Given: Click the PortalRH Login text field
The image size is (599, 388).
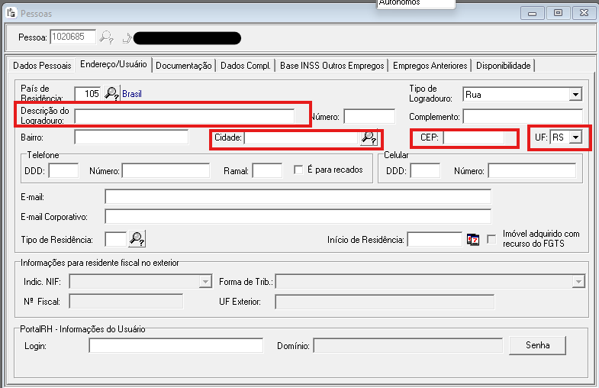Looking at the screenshot, I should click(154, 346).
